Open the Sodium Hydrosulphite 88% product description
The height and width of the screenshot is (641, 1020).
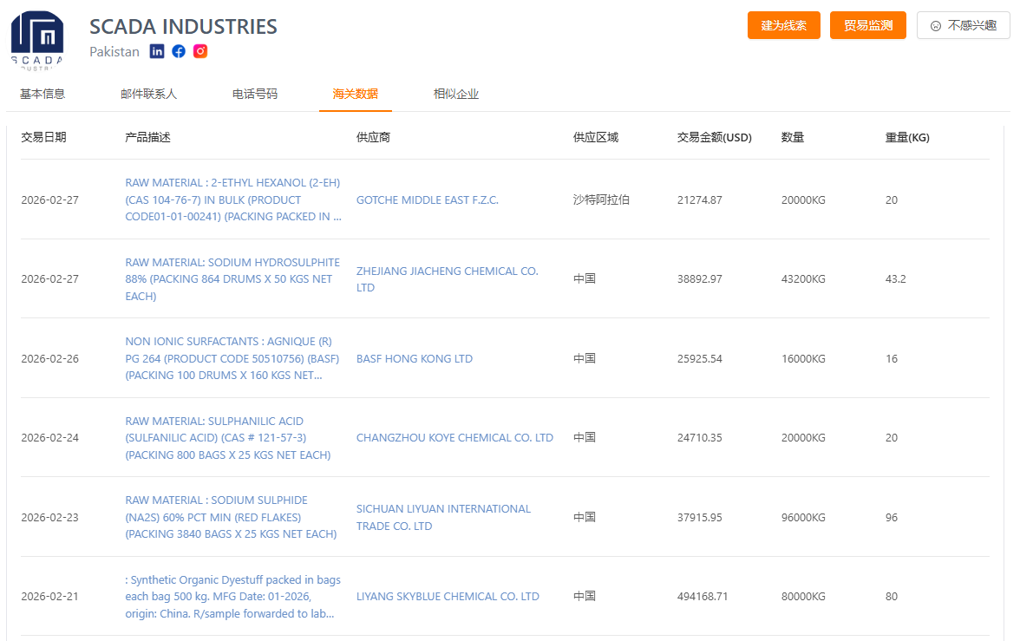tap(232, 279)
